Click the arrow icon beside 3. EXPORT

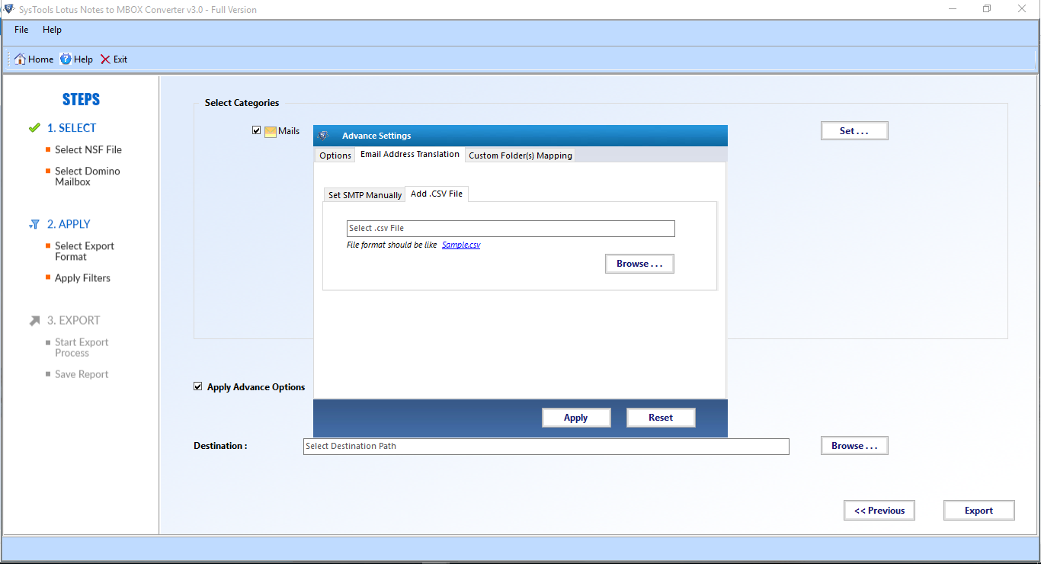(34, 321)
